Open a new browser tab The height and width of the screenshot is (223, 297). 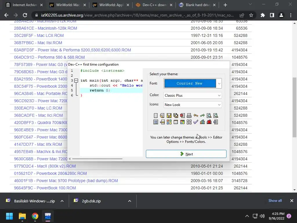225,5
